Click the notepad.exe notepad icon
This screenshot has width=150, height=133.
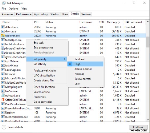coord(3,95)
